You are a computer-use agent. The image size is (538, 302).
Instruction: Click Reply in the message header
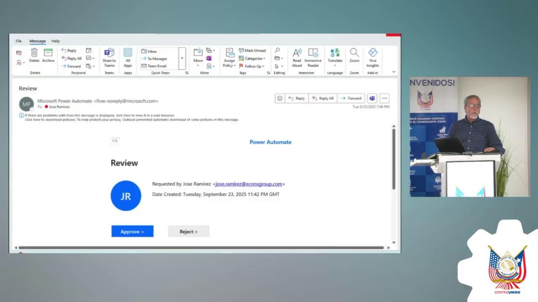[x=296, y=98]
